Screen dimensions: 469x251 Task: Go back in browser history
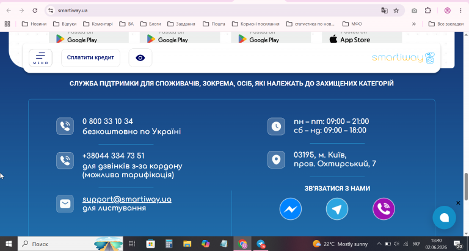[x=9, y=10]
